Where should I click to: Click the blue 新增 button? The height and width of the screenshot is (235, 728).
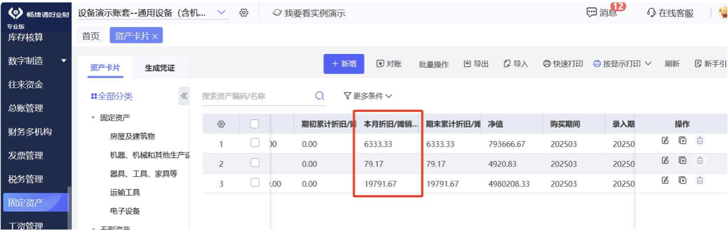pos(344,64)
